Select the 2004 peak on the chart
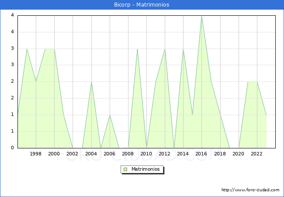The height and width of the screenshot is (197, 284). (x=91, y=82)
